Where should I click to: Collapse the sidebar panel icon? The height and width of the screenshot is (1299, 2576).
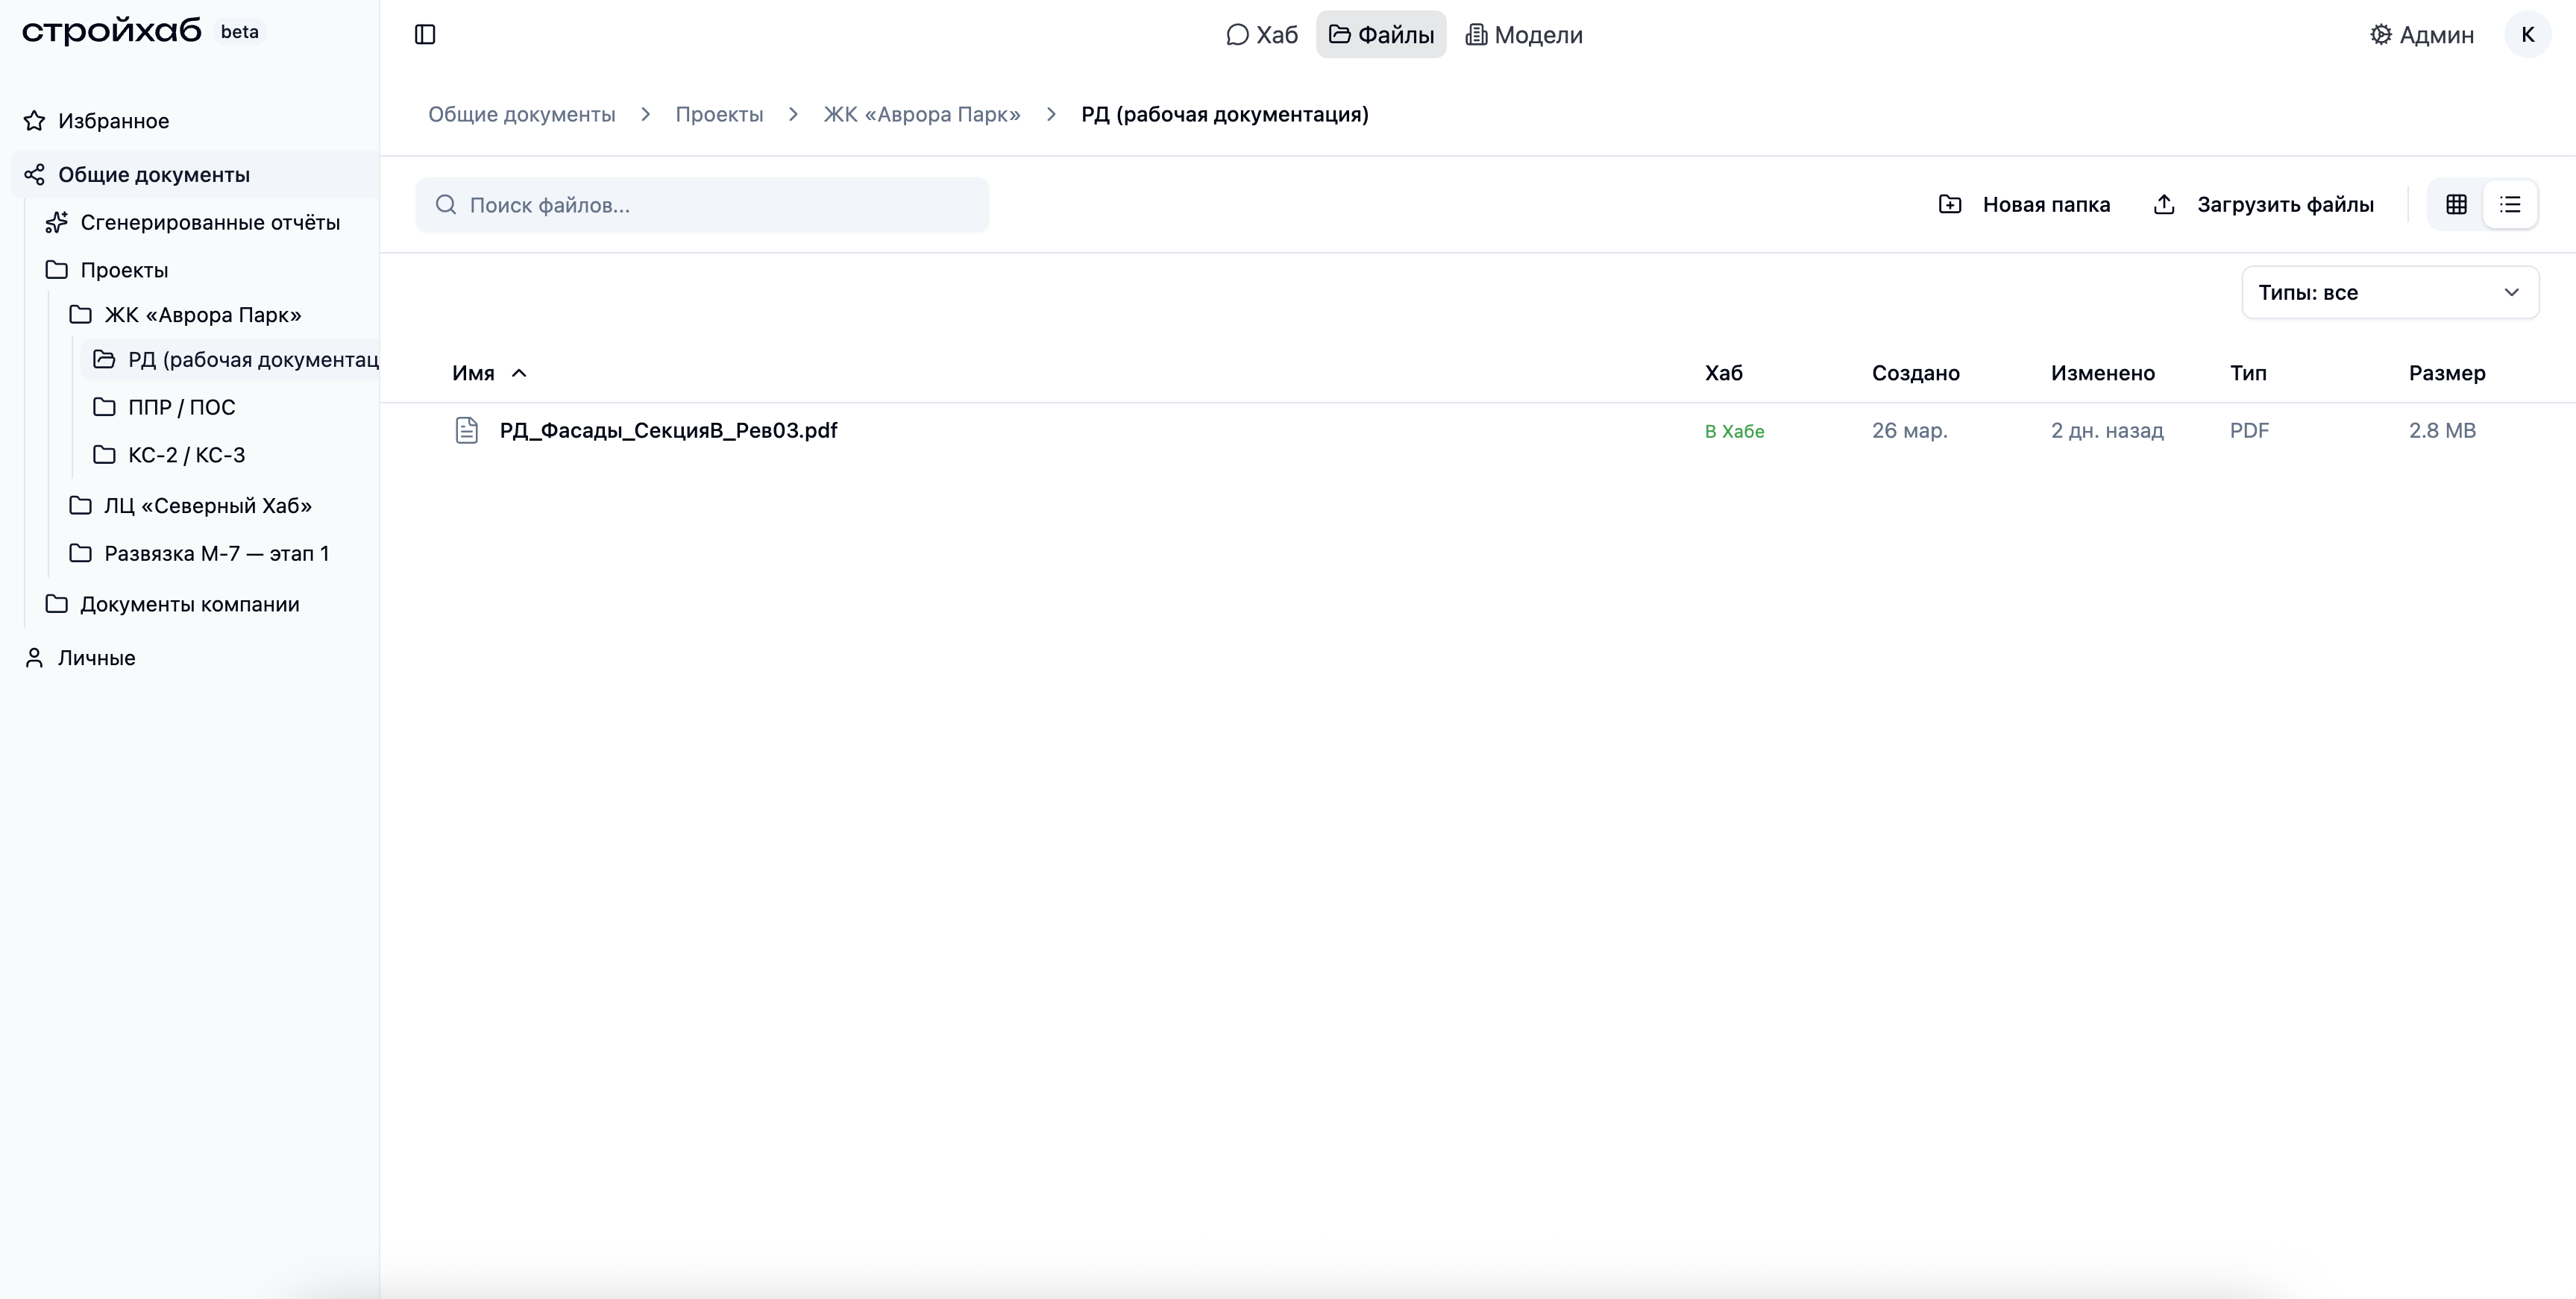425,35
